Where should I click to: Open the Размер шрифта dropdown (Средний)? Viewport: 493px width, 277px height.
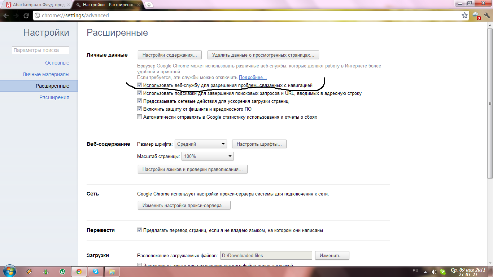pyautogui.click(x=201, y=144)
